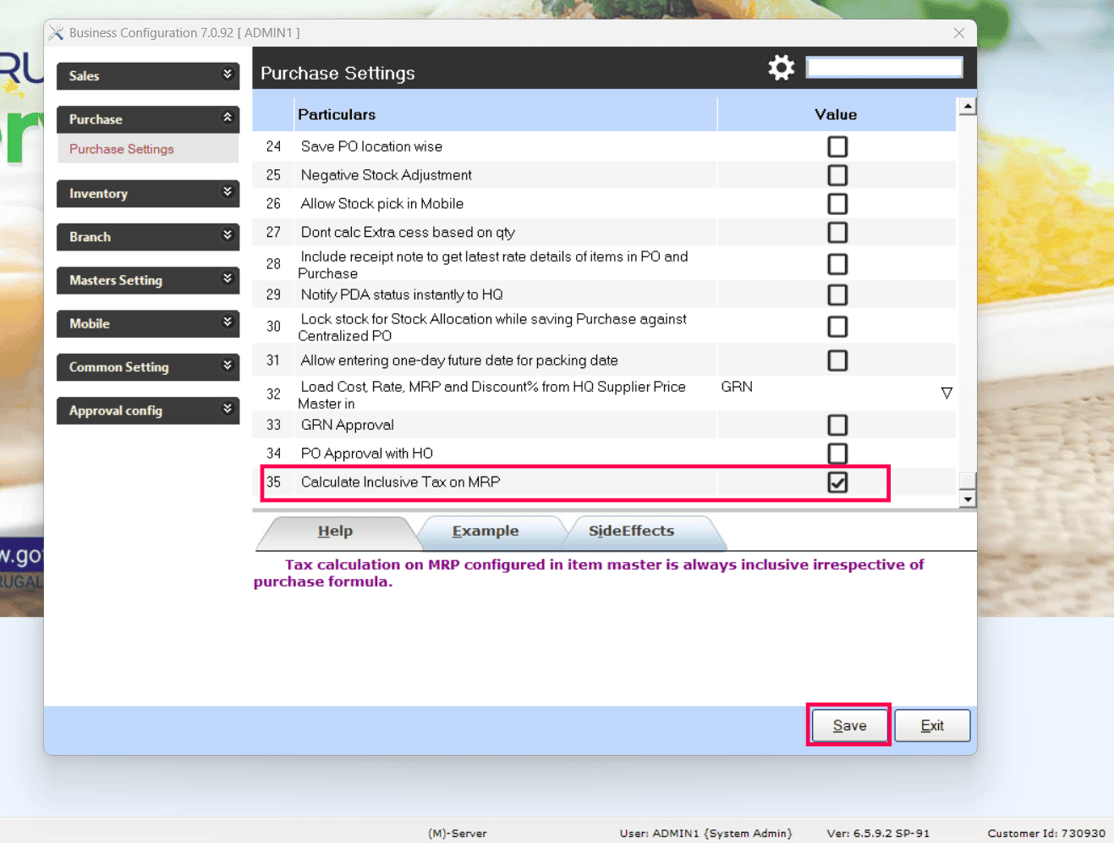Toggle one-day future packing date checkbox

pos(837,361)
